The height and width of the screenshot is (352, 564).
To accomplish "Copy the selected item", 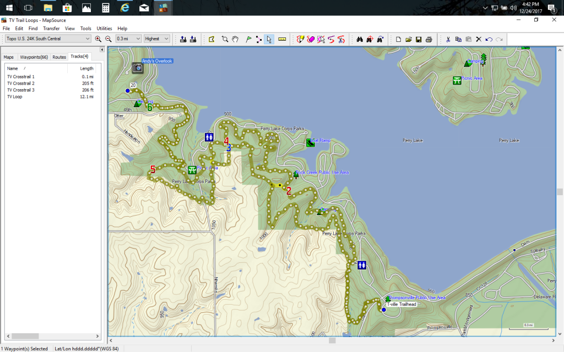I will (458, 39).
